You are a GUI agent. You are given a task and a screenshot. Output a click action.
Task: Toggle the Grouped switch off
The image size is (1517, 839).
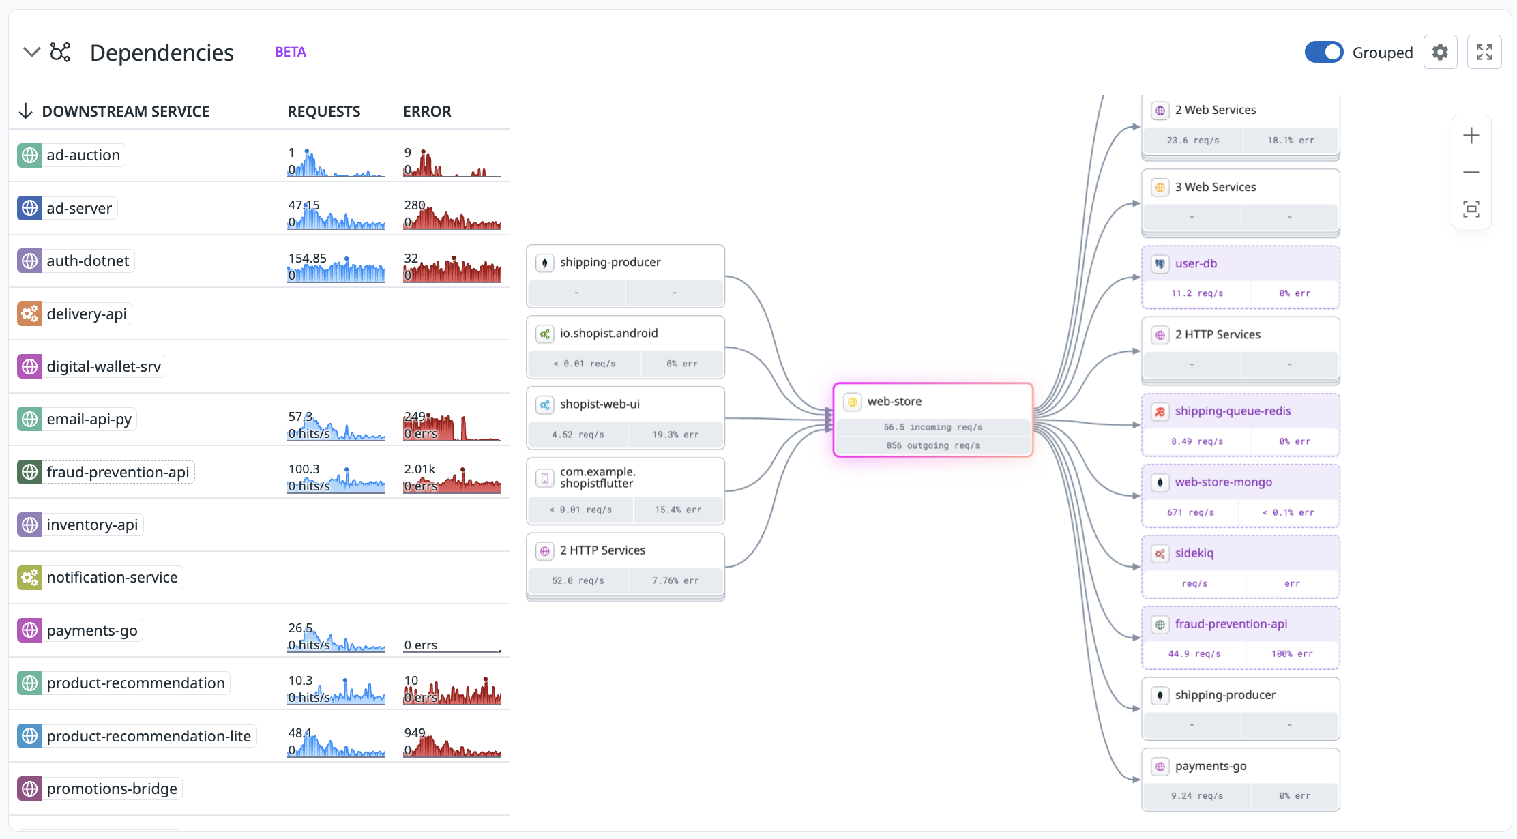tap(1323, 53)
